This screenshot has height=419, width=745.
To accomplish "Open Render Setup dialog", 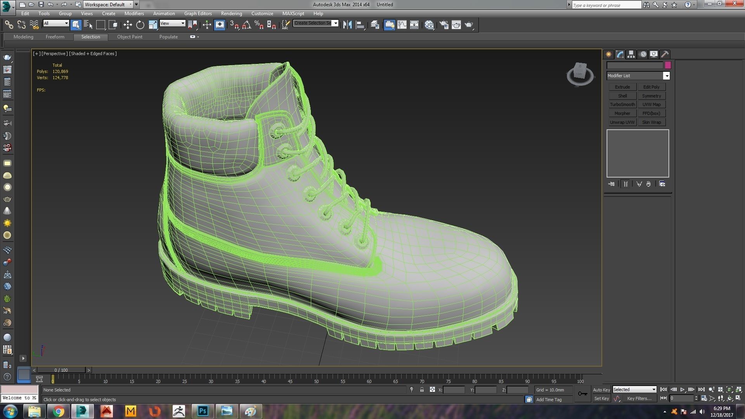I will point(444,25).
